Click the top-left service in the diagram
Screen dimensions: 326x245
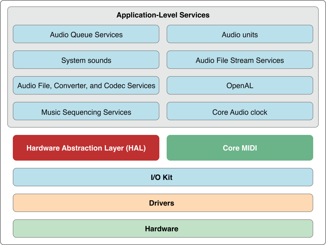click(86, 34)
